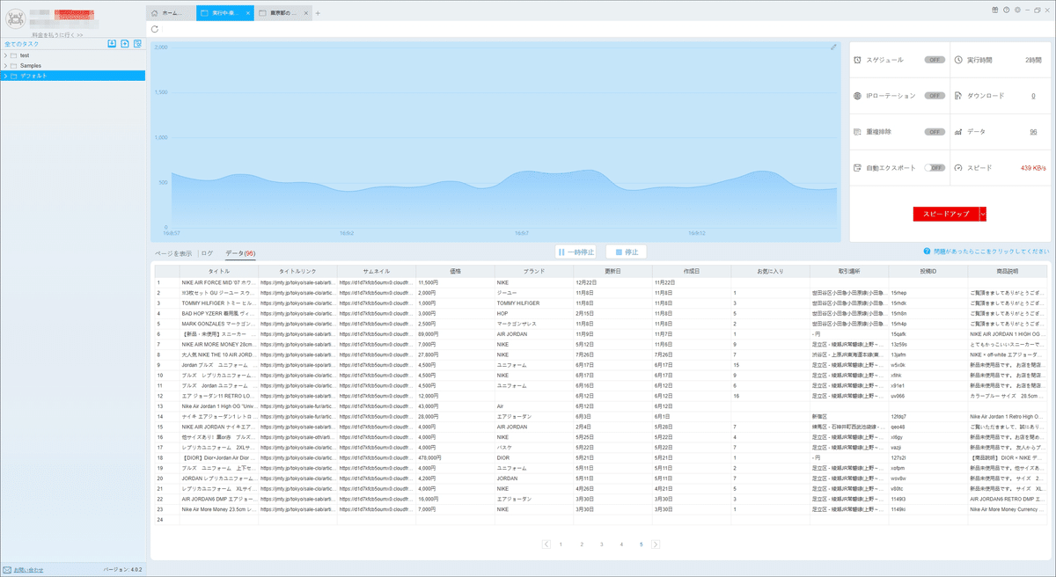Close the 東京都の tab
This screenshot has height=577, width=1056.
tap(305, 13)
